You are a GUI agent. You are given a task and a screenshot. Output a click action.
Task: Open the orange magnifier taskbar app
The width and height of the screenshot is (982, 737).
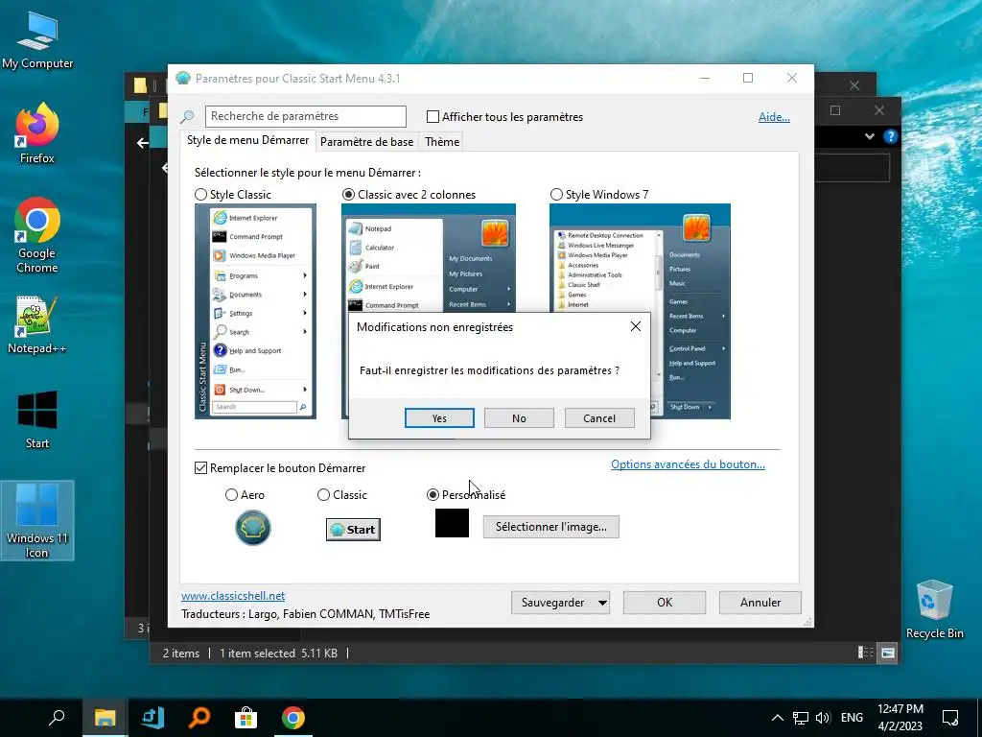pos(199,718)
